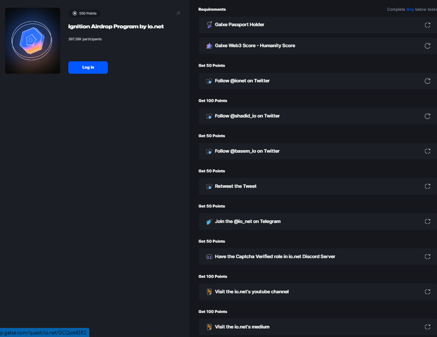Click Twitter icon beside Follow @ionet
The height and width of the screenshot is (337, 437).
[209, 81]
